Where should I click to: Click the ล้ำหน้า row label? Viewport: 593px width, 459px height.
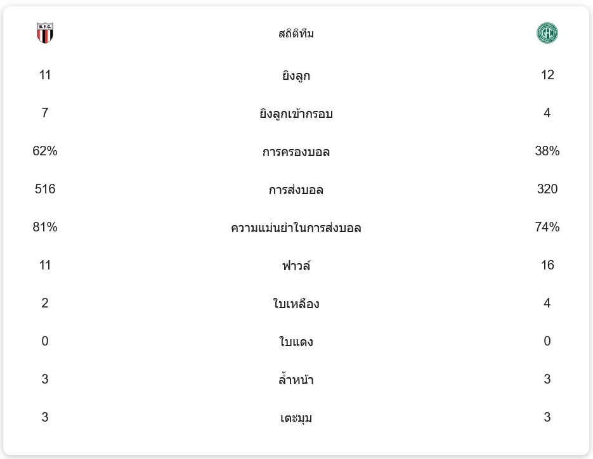296,380
